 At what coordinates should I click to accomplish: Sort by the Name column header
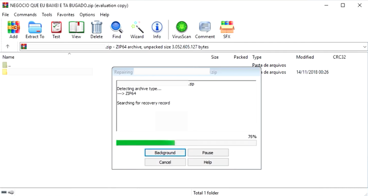pyautogui.click(x=8, y=57)
